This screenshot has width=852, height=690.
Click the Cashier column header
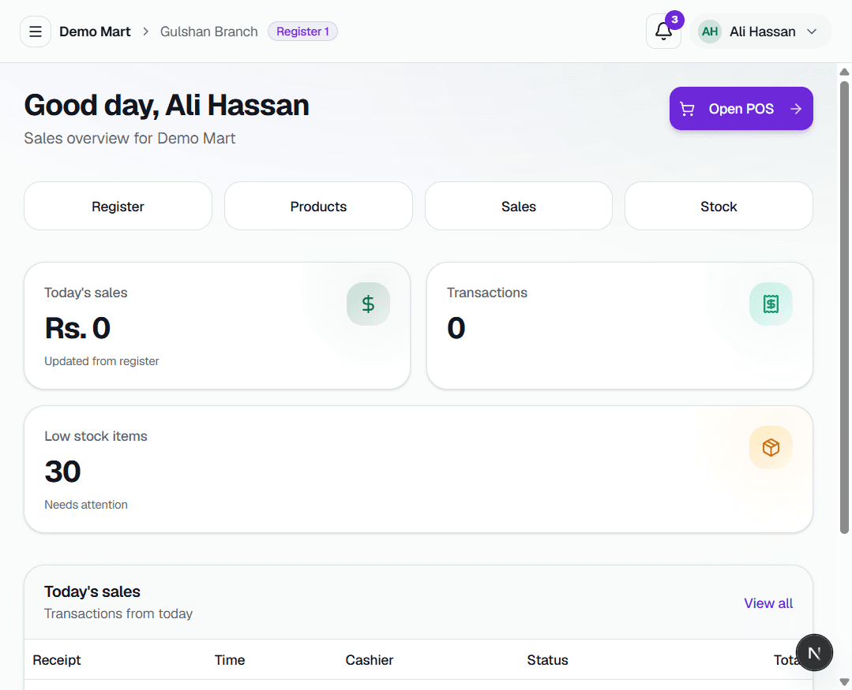370,659
